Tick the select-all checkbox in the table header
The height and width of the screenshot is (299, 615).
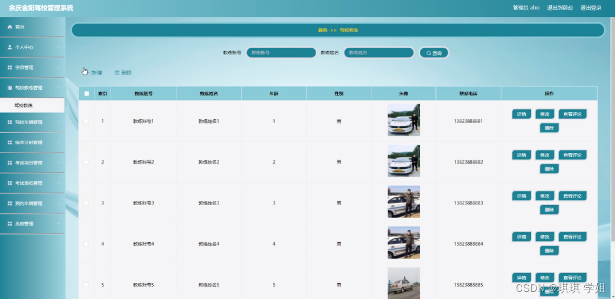click(87, 93)
